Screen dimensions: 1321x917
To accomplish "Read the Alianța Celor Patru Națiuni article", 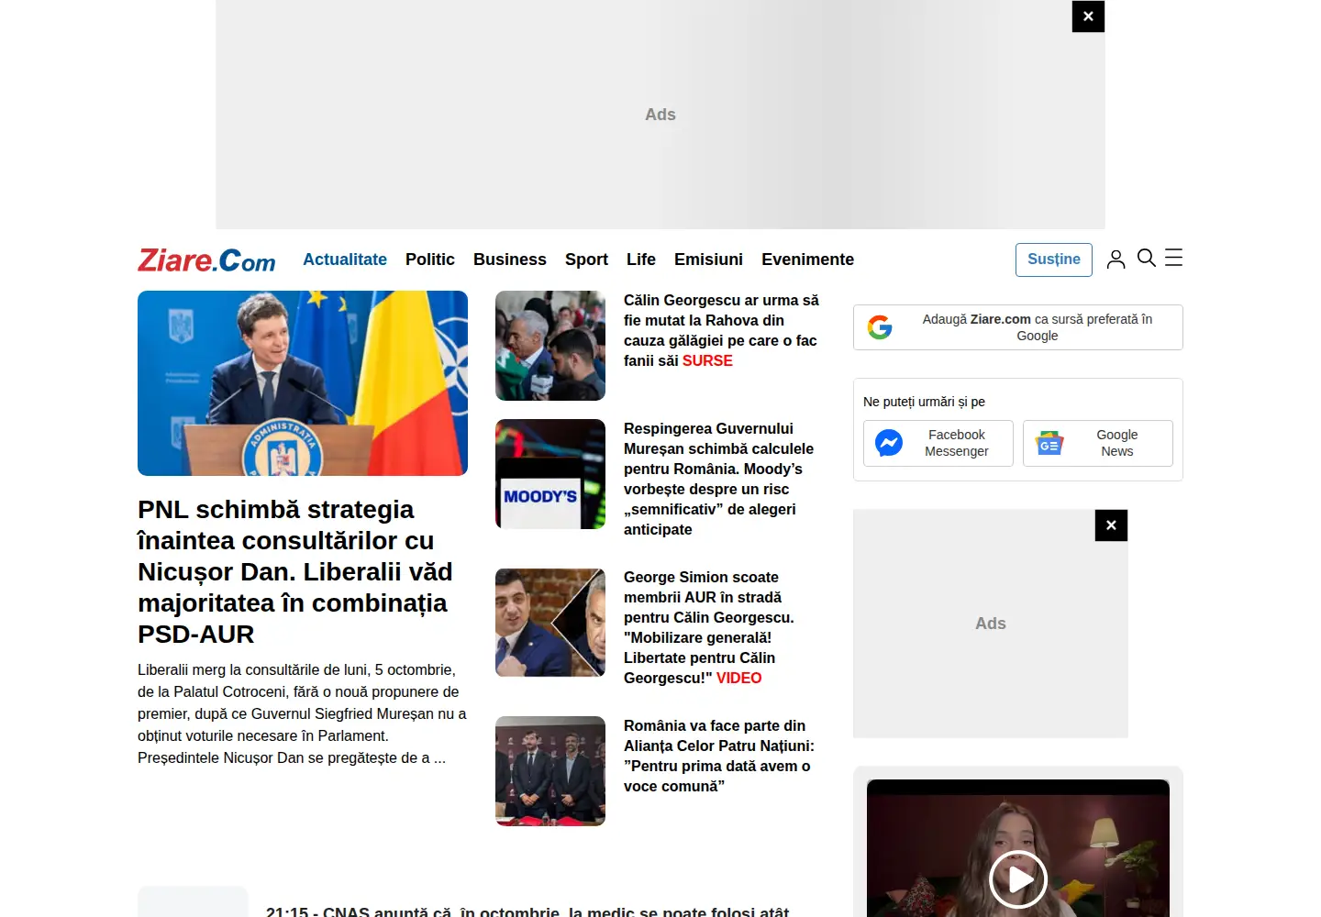I will (719, 757).
